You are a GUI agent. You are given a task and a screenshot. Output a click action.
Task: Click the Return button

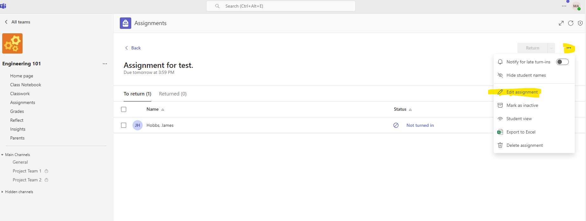pos(532,48)
